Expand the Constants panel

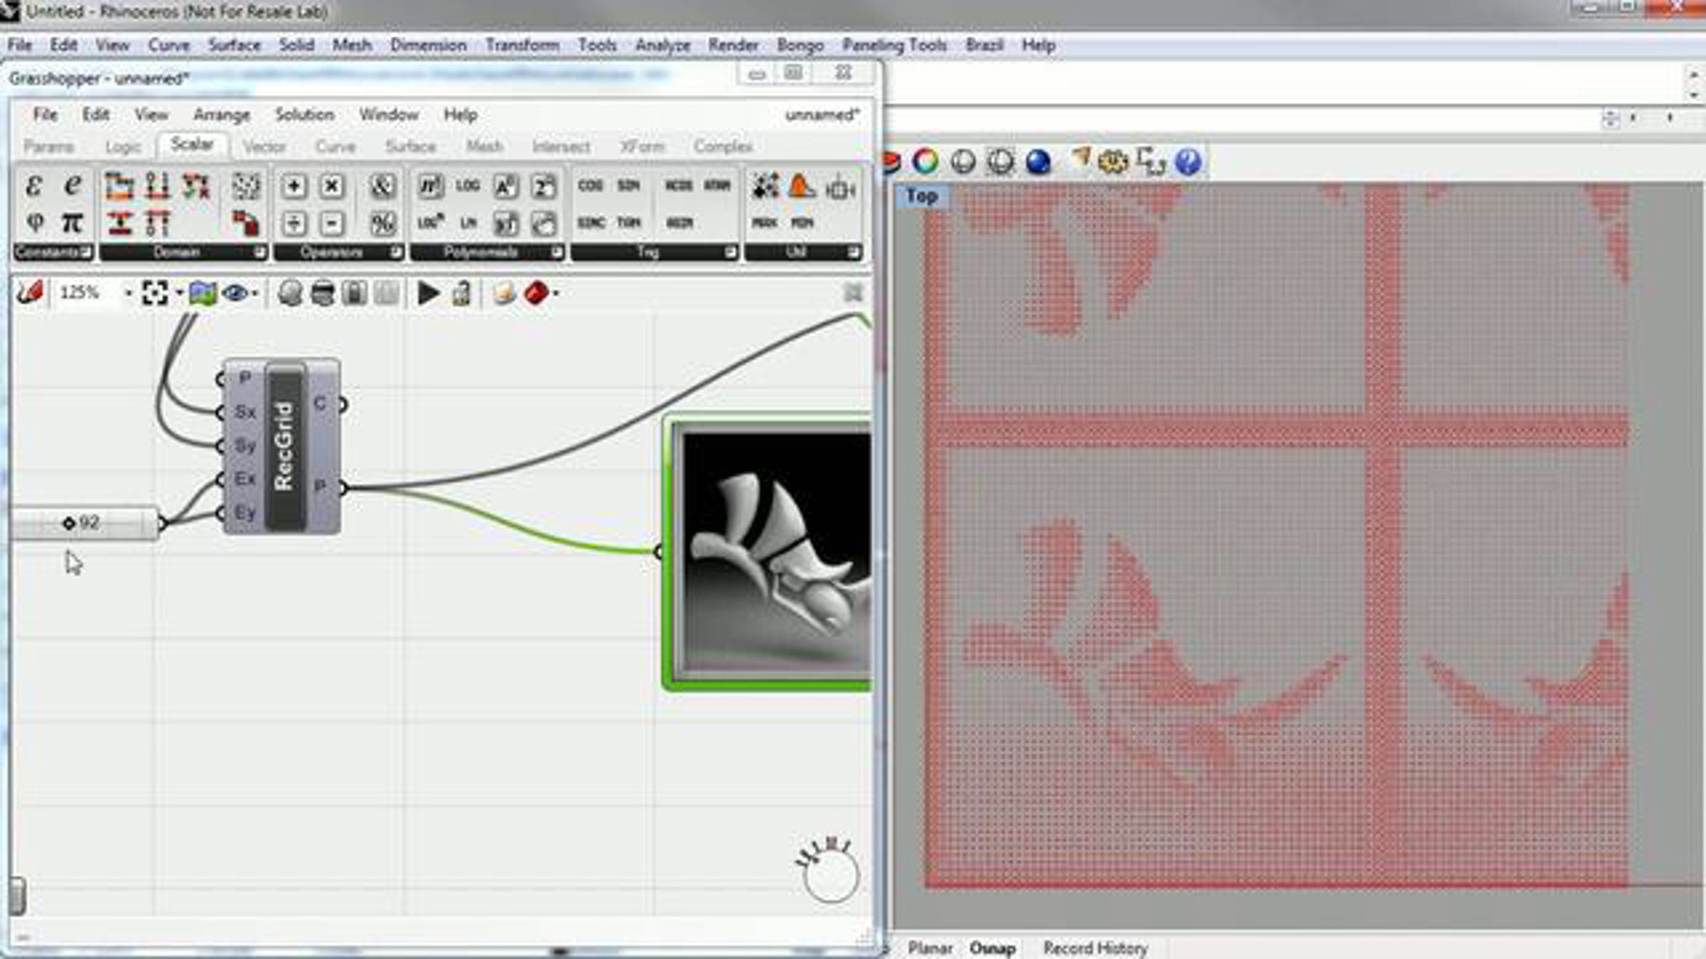[x=85, y=252]
